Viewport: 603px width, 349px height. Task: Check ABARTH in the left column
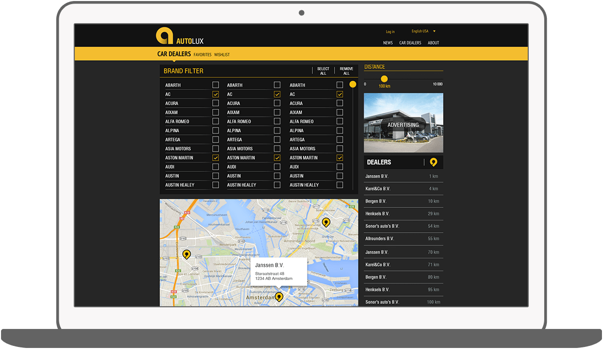215,85
